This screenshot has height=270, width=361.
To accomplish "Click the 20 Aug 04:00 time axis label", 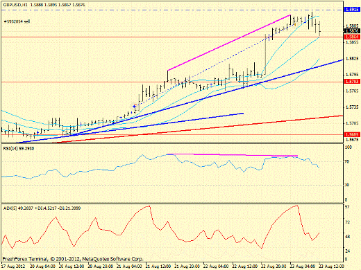I will 43,267.
